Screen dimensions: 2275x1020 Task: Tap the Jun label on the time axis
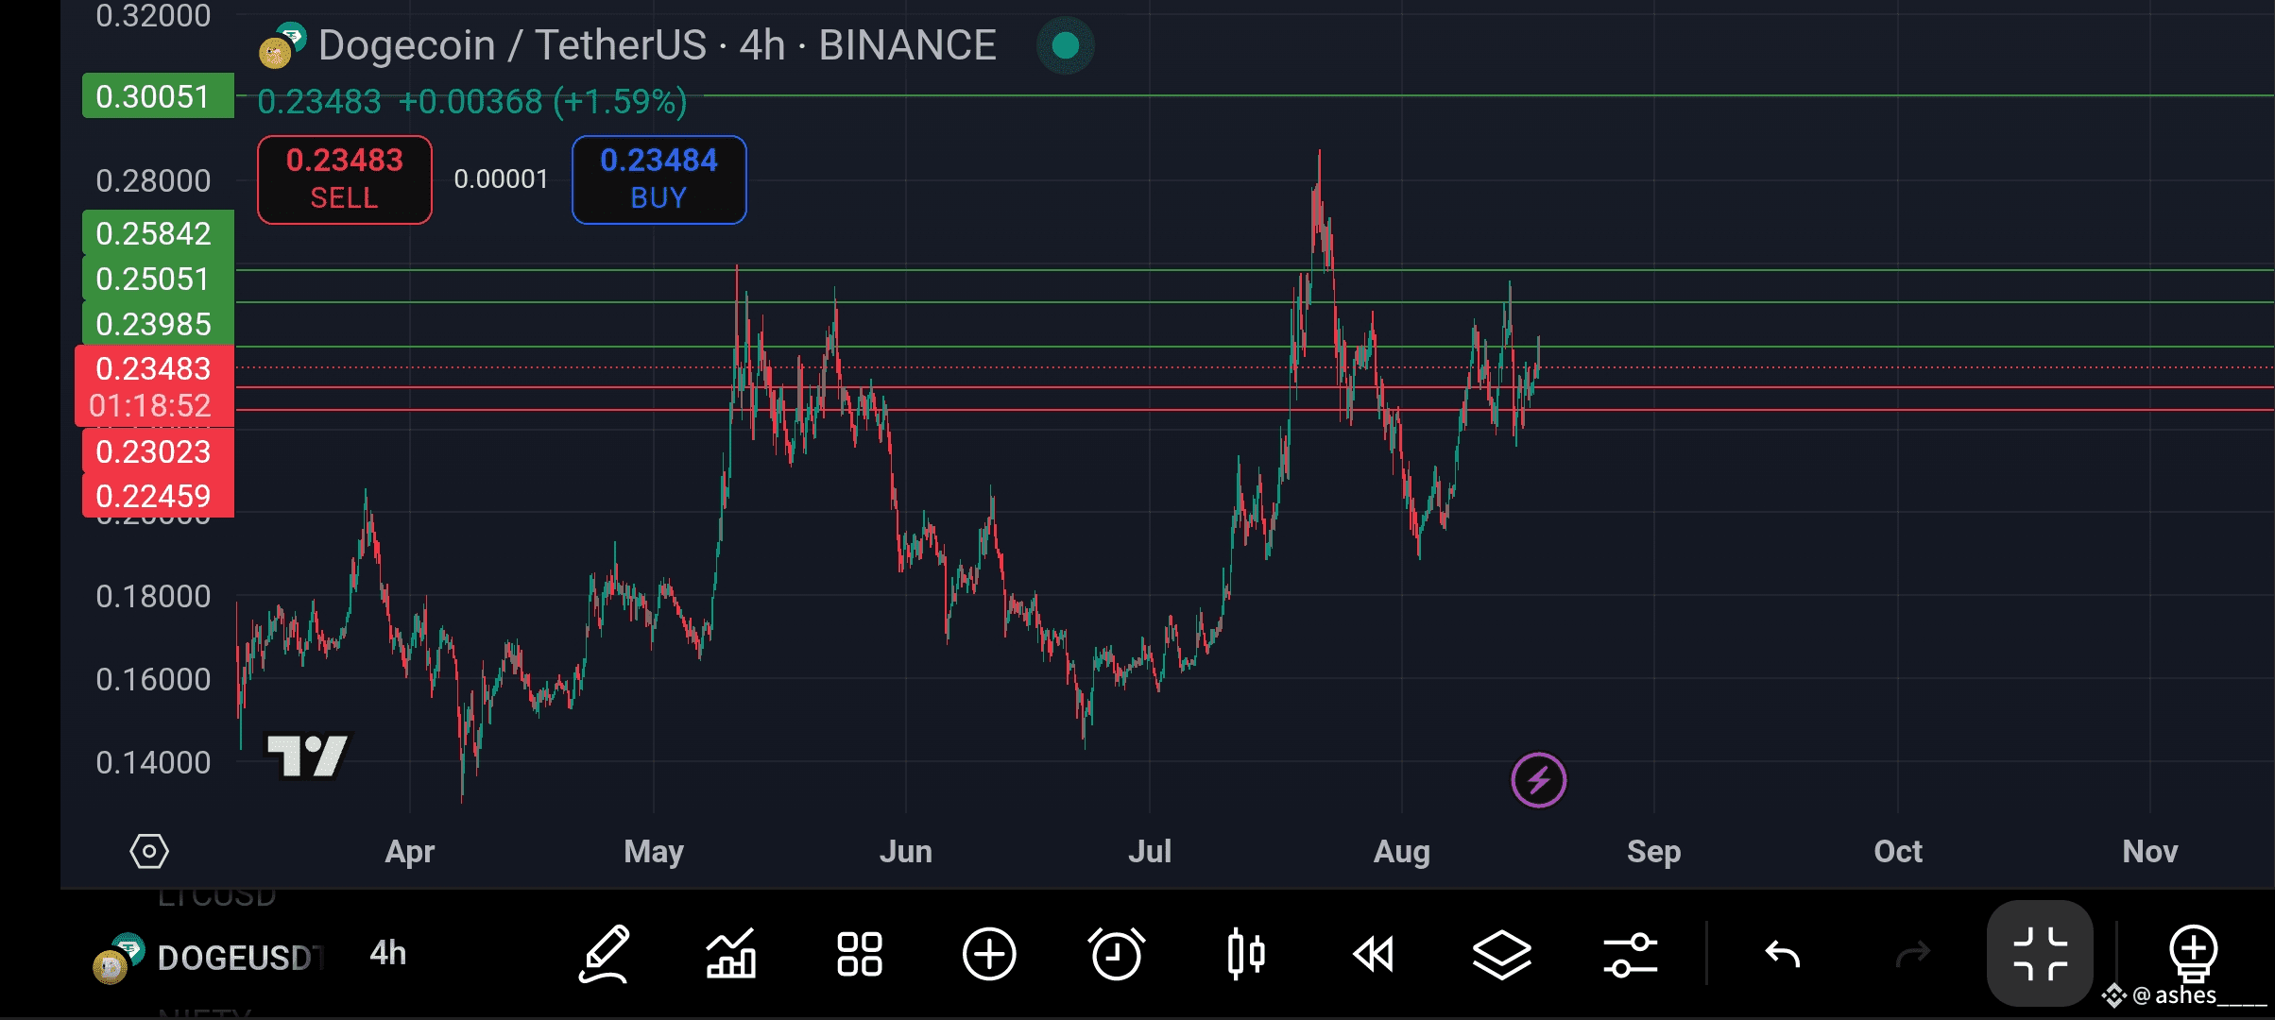[905, 852]
